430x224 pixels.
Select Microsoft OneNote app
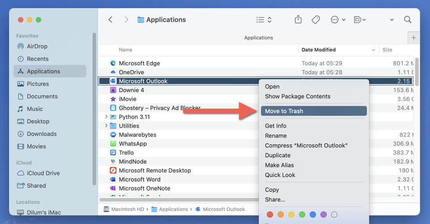pyautogui.click(x=178, y=188)
